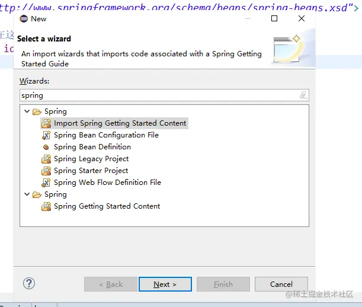
Task: Focus the Wizards filter text field
Action: click(x=164, y=95)
